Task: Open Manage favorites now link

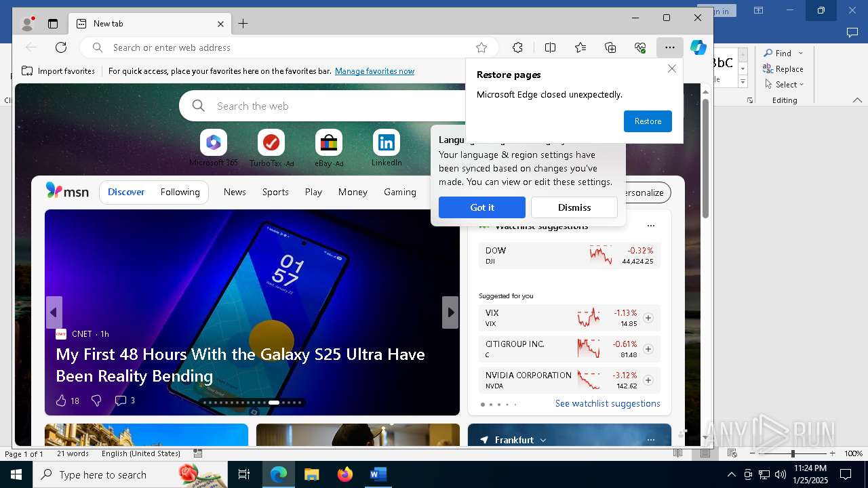Action: pos(374,71)
